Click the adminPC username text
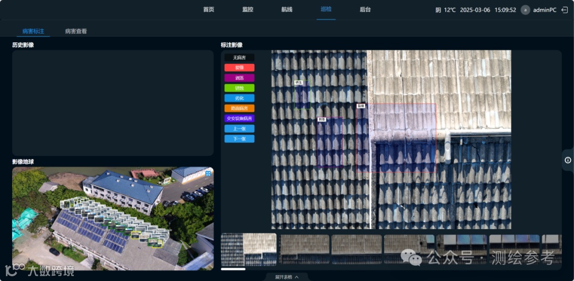Screen dimensions: 574x281 pos(545,10)
